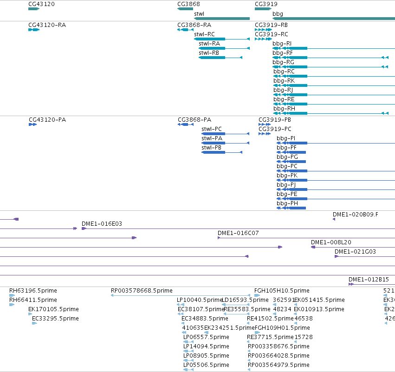Click the bbg-RH transcript label
Image resolution: width=395 pixels, height=372 pixels.
[x=284, y=109]
